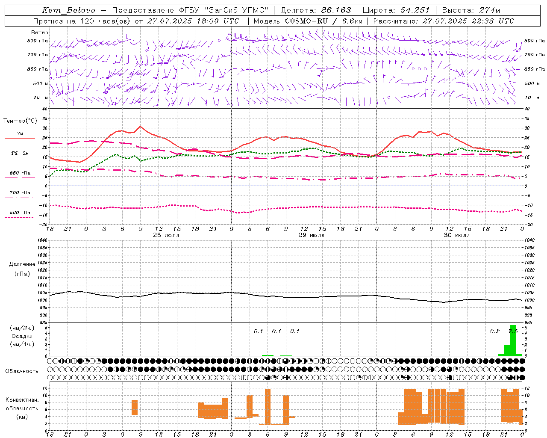Click the 29 июля date label
Viewport: 547px width, 438px height.
[312, 235]
